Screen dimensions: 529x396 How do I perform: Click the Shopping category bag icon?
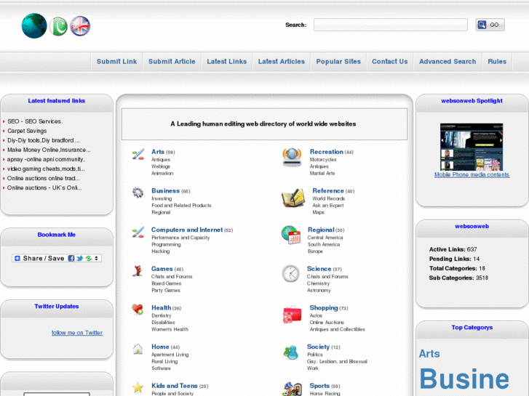[x=293, y=314]
